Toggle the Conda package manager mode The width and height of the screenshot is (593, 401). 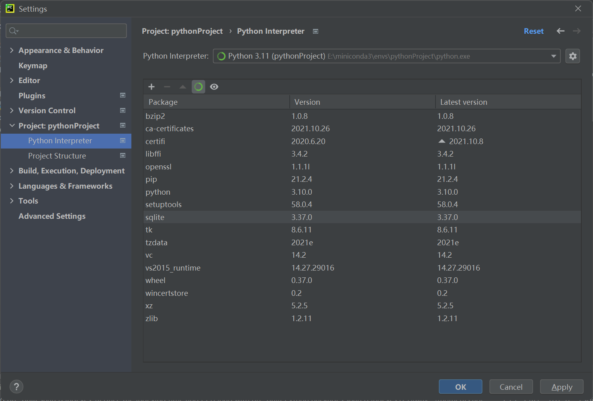click(198, 86)
